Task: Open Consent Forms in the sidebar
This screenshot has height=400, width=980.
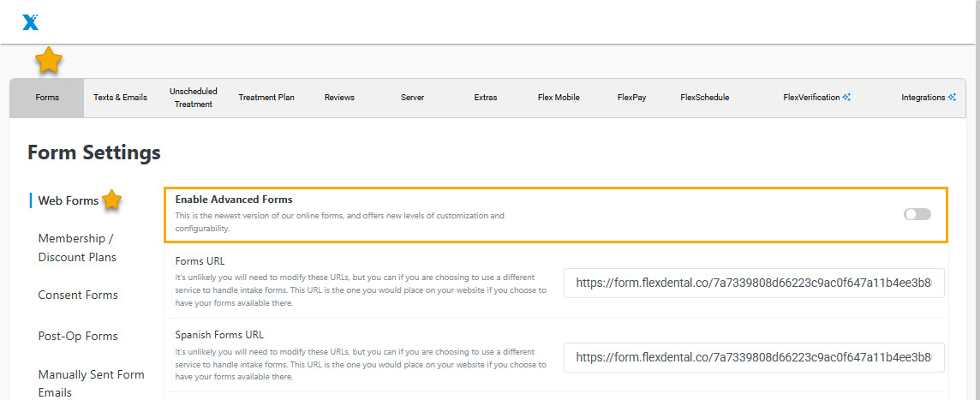Action: (x=78, y=295)
